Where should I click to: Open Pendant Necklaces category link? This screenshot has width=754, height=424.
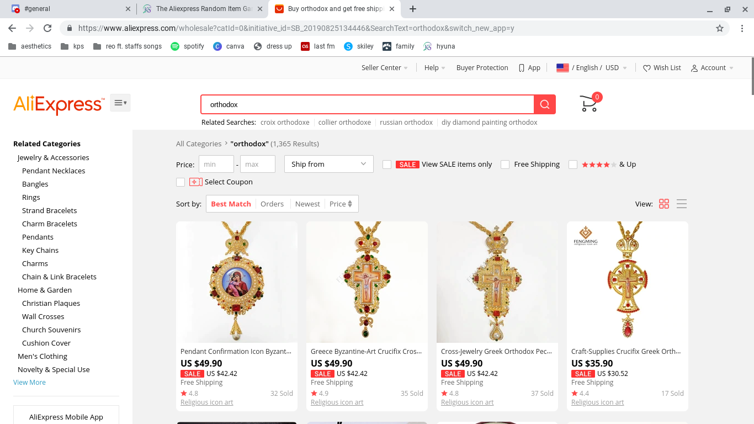[54, 171]
